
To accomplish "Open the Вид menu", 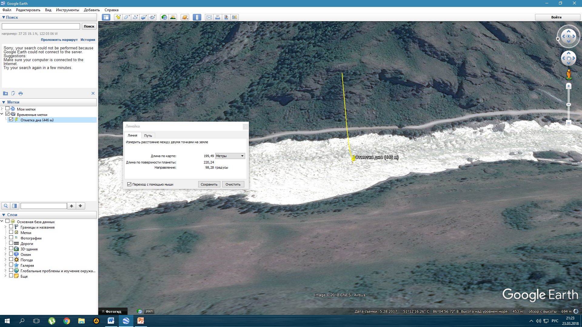I will click(x=48, y=10).
